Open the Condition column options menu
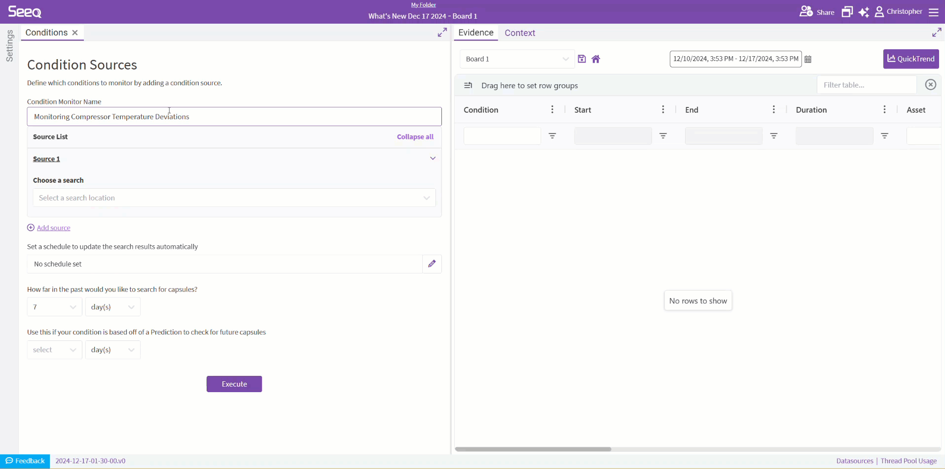This screenshot has width=945, height=469. [x=552, y=110]
